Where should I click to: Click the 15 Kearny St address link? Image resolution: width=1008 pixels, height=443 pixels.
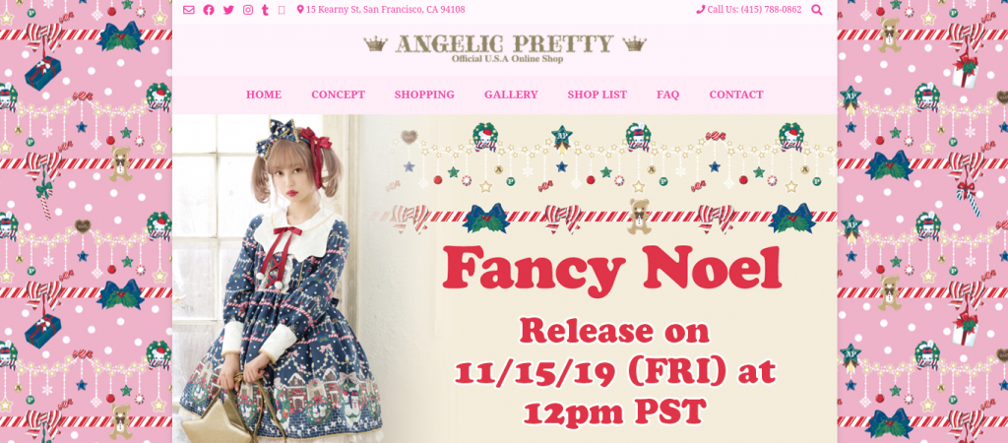385,10
